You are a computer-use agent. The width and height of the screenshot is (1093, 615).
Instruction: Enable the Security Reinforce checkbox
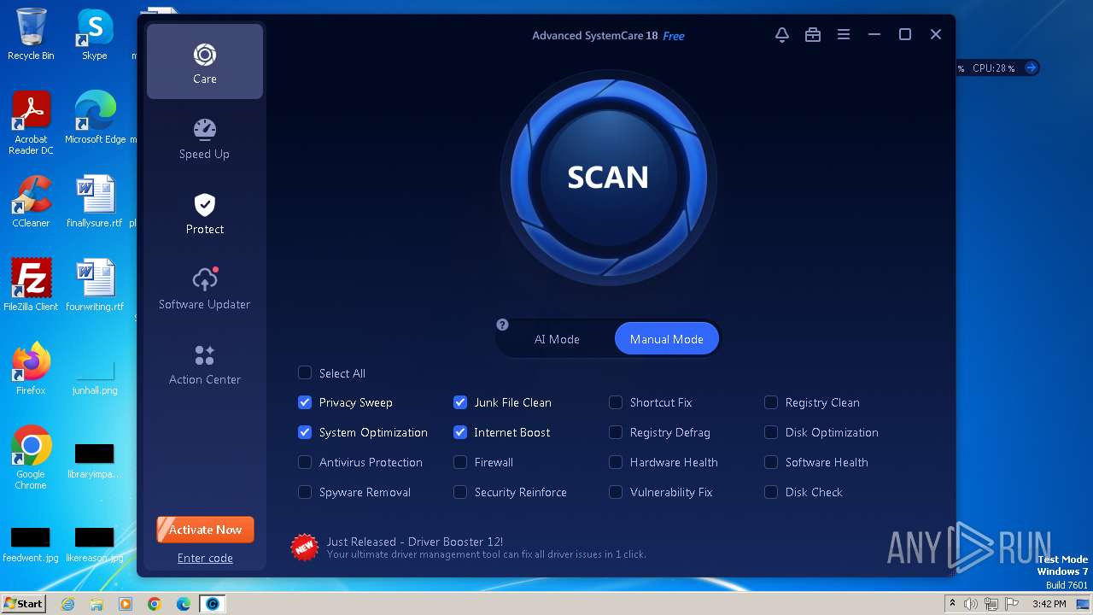(460, 491)
